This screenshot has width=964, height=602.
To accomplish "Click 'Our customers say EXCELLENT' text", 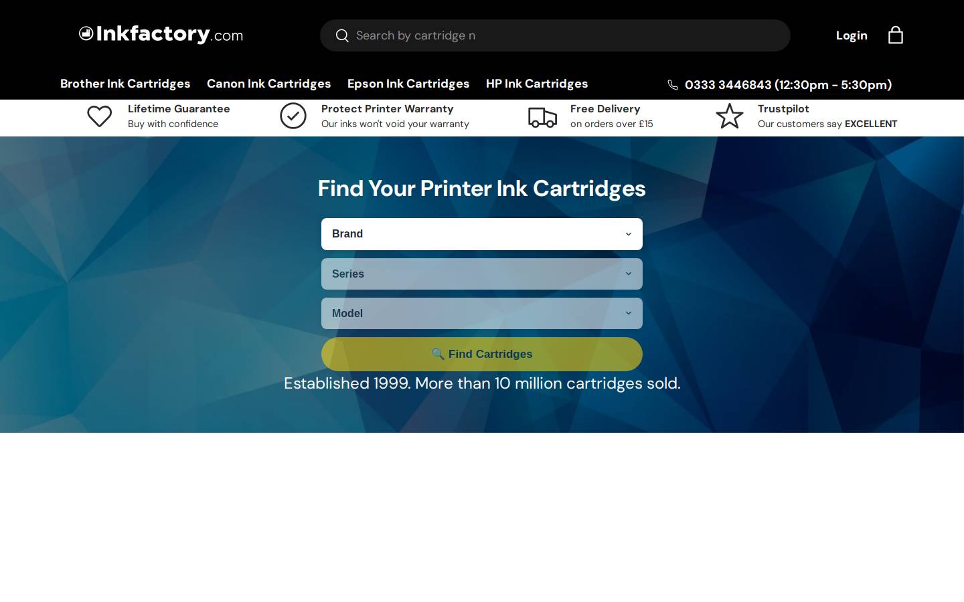I will [x=827, y=124].
